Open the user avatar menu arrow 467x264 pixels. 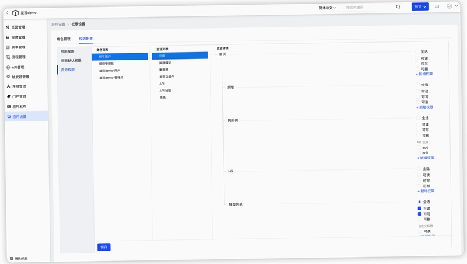pos(456,6)
